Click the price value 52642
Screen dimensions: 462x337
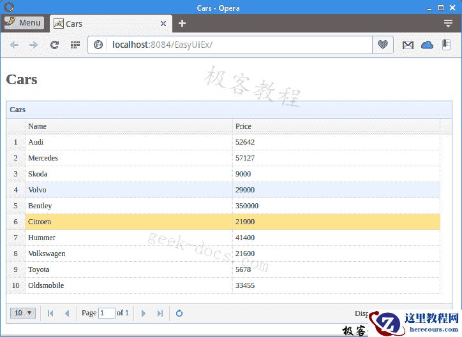245,142
